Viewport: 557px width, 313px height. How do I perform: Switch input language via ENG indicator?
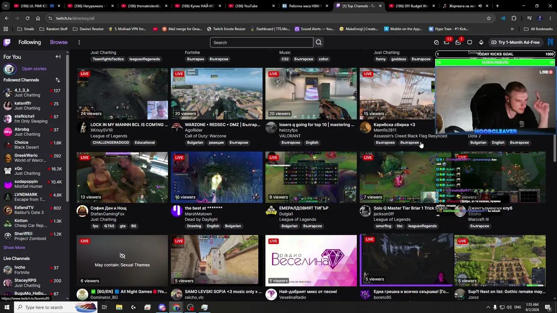click(x=517, y=307)
